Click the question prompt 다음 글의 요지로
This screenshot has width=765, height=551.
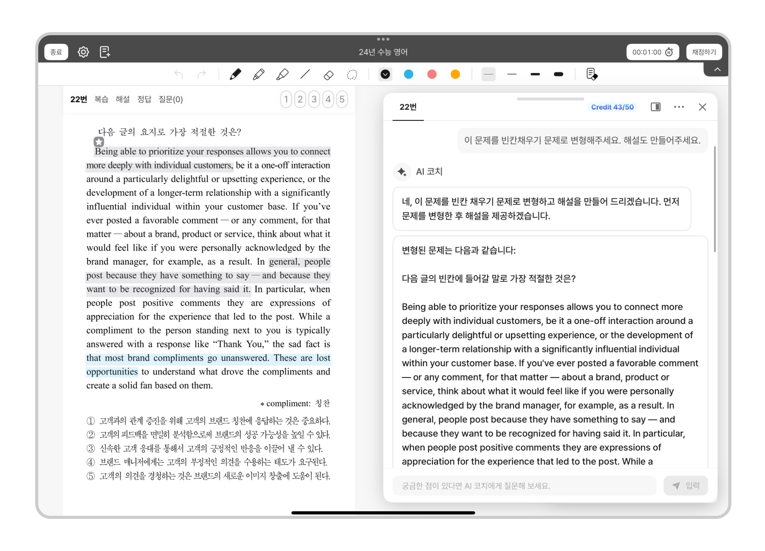click(169, 132)
